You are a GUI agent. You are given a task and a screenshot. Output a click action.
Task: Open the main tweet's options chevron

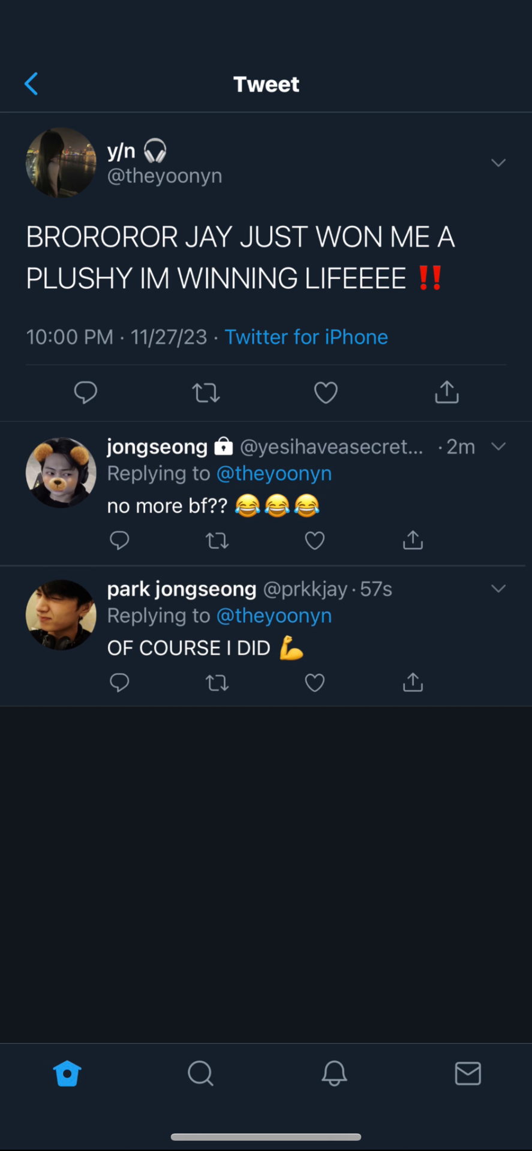498,163
